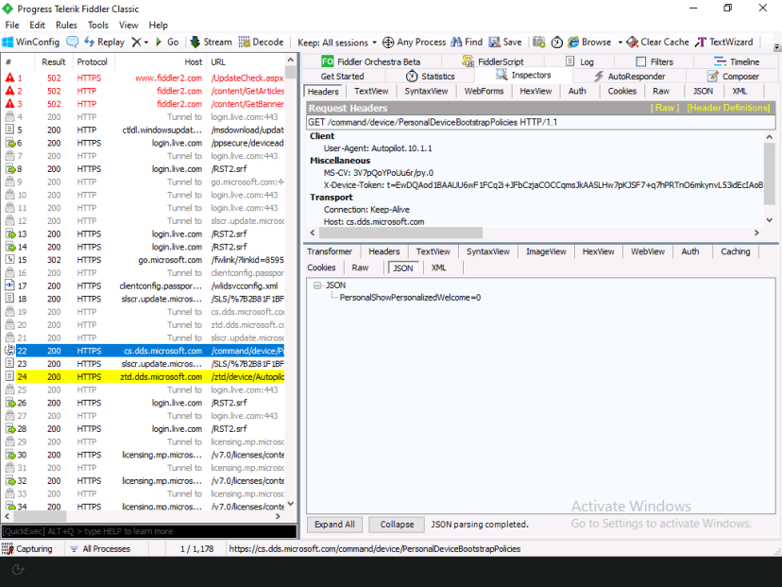Open the Rules menu
782x587 pixels.
coord(65,25)
